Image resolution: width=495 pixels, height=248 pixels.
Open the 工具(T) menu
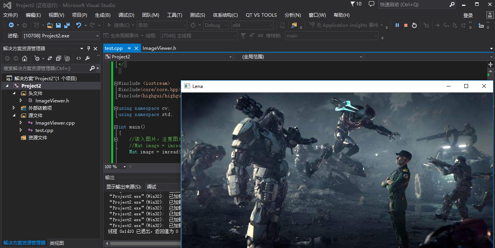tap(174, 15)
